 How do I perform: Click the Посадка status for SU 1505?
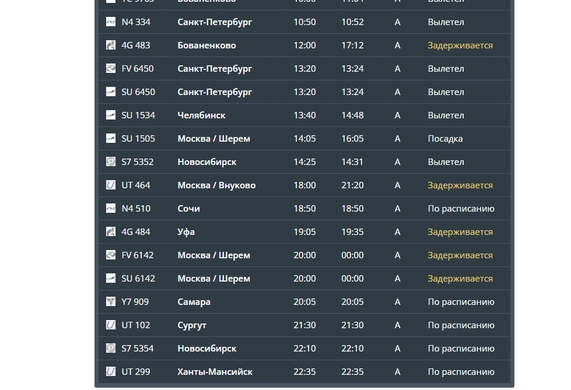click(445, 139)
